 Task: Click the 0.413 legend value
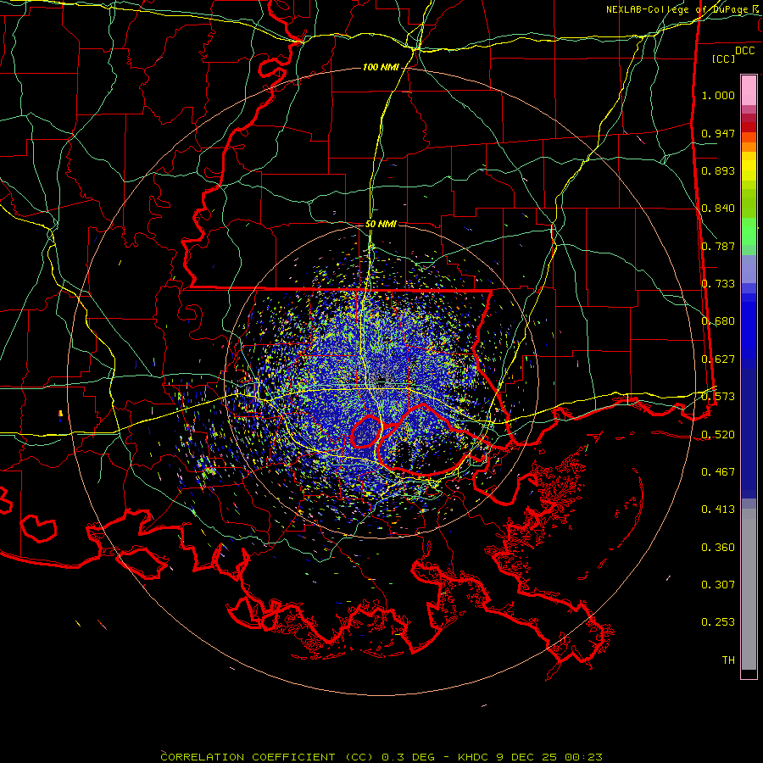click(x=718, y=510)
